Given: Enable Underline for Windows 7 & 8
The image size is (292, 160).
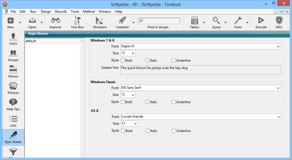Looking at the screenshot, I should 174,60.
